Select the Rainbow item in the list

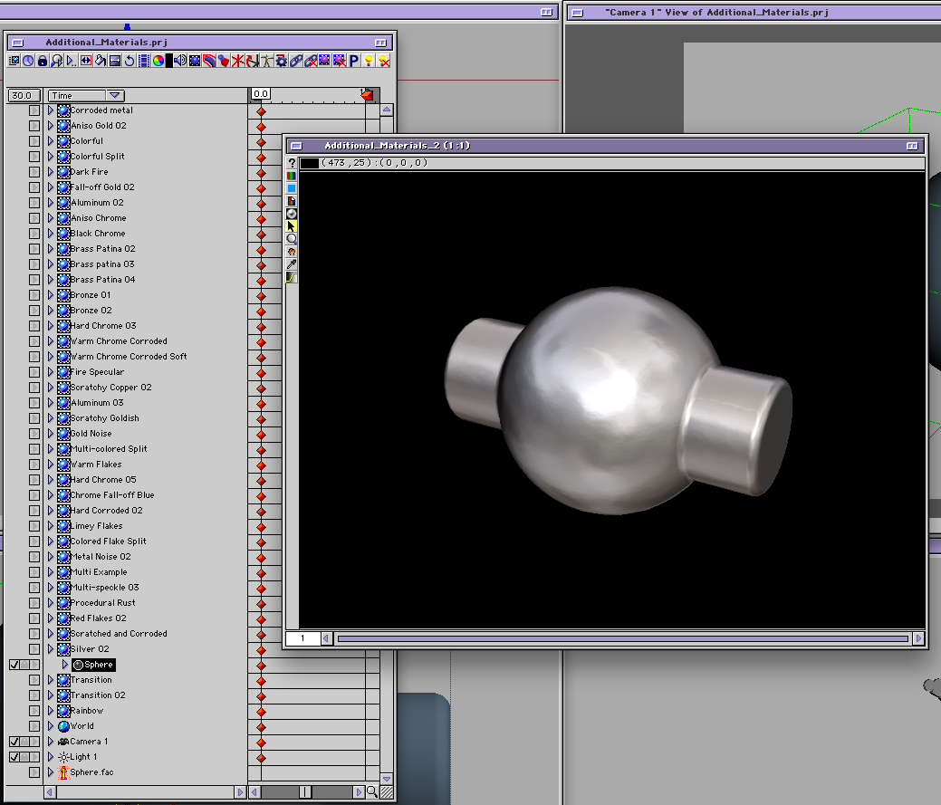coord(87,711)
